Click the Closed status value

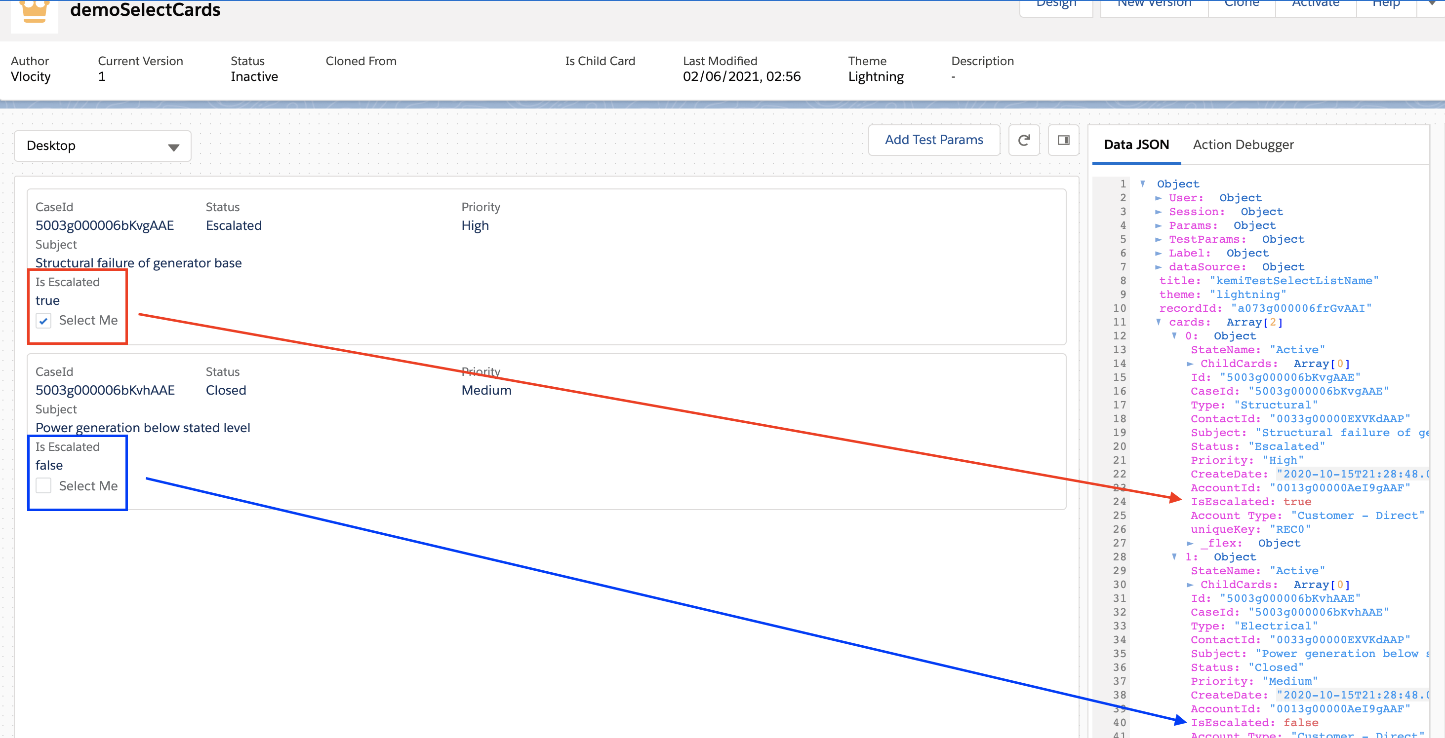226,390
